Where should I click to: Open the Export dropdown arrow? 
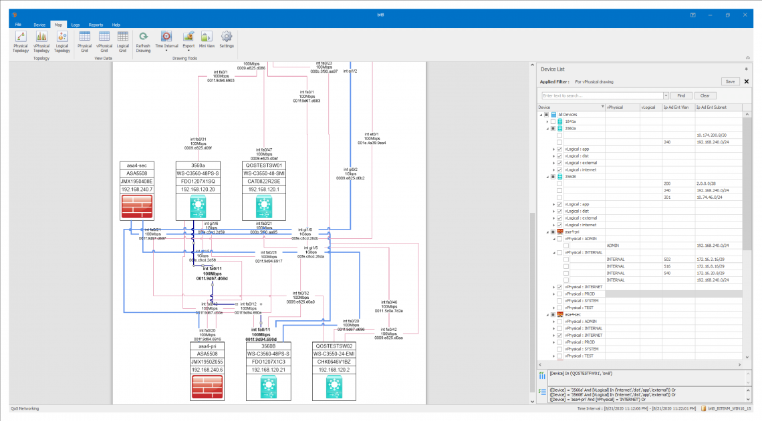[188, 51]
